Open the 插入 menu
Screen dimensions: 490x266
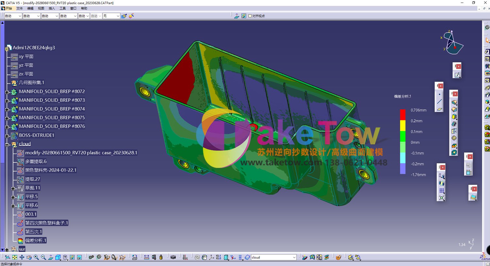pyautogui.click(x=52, y=8)
